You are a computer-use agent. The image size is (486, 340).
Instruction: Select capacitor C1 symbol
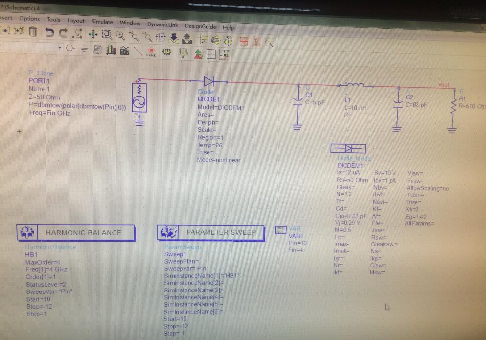point(297,107)
